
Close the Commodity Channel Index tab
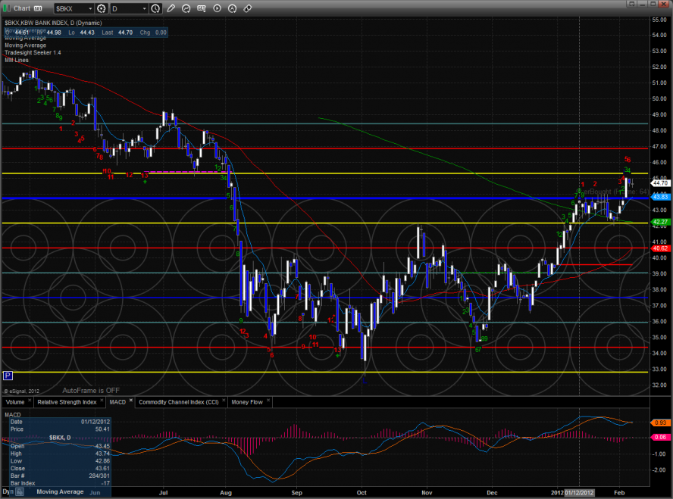pyautogui.click(x=224, y=401)
